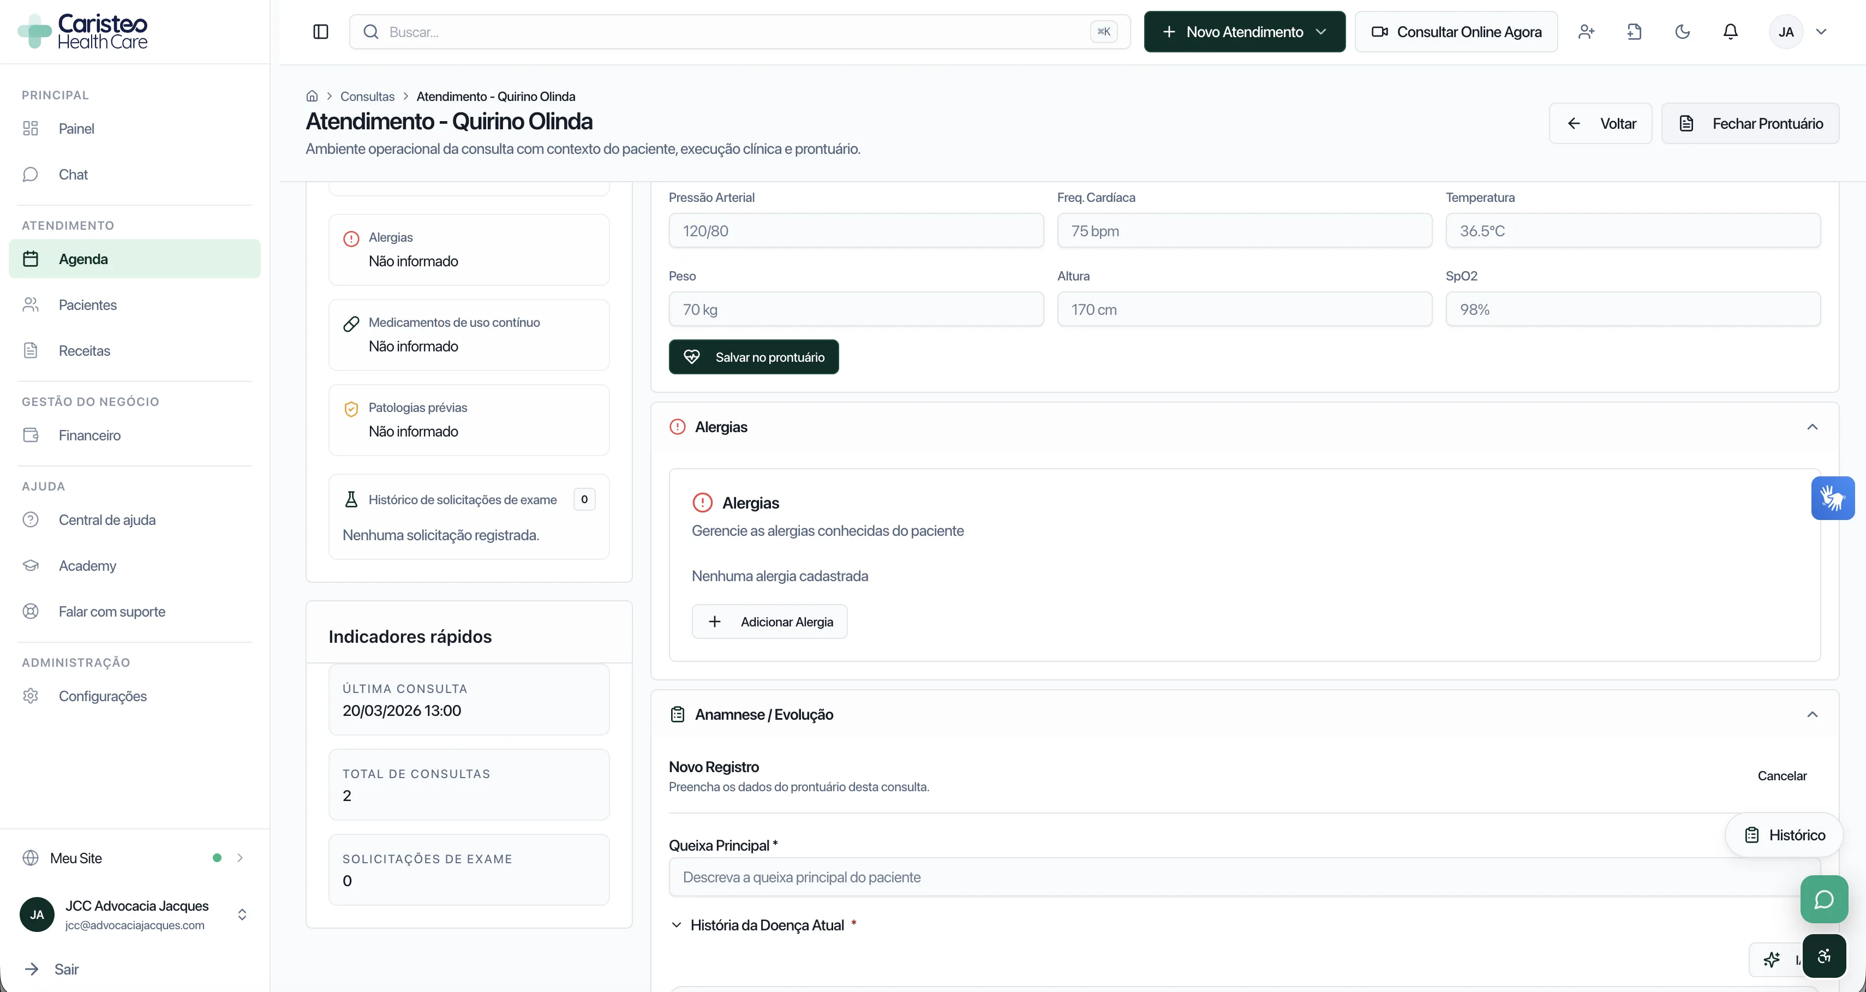
Task: Click the Voltar button
Action: coord(1600,124)
